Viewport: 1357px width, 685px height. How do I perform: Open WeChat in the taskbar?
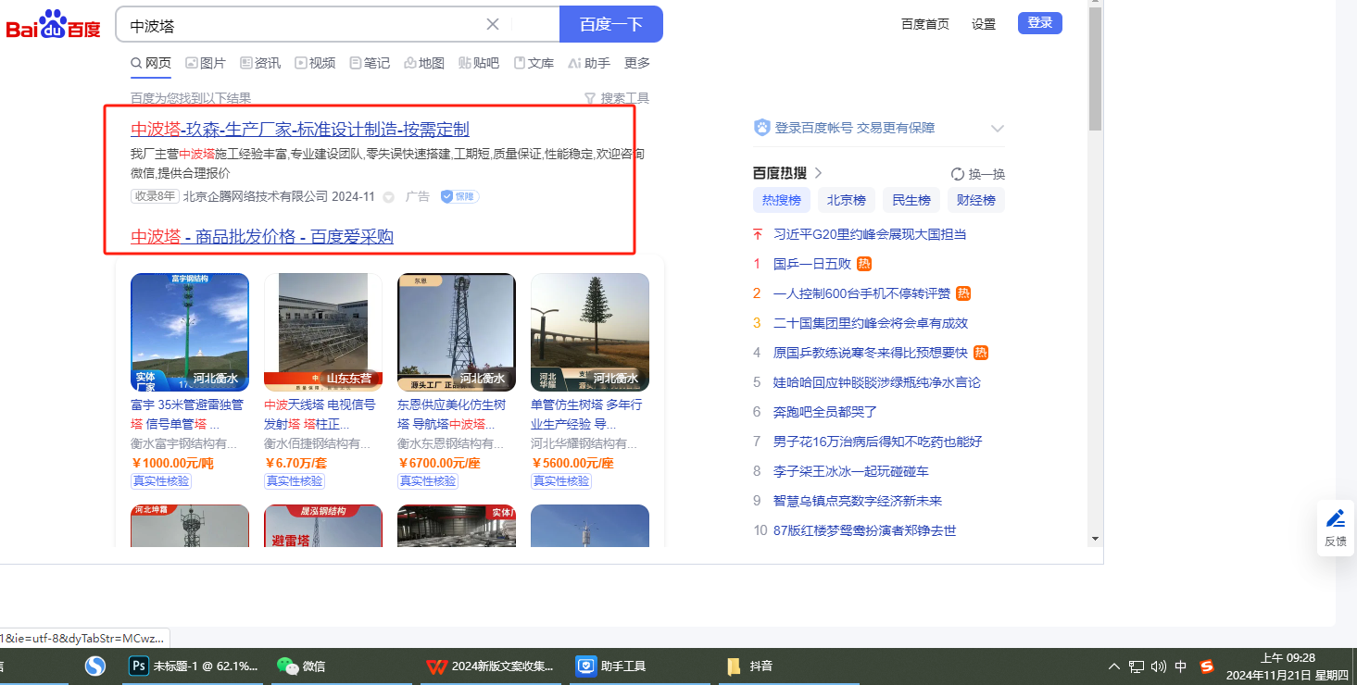tap(289, 666)
